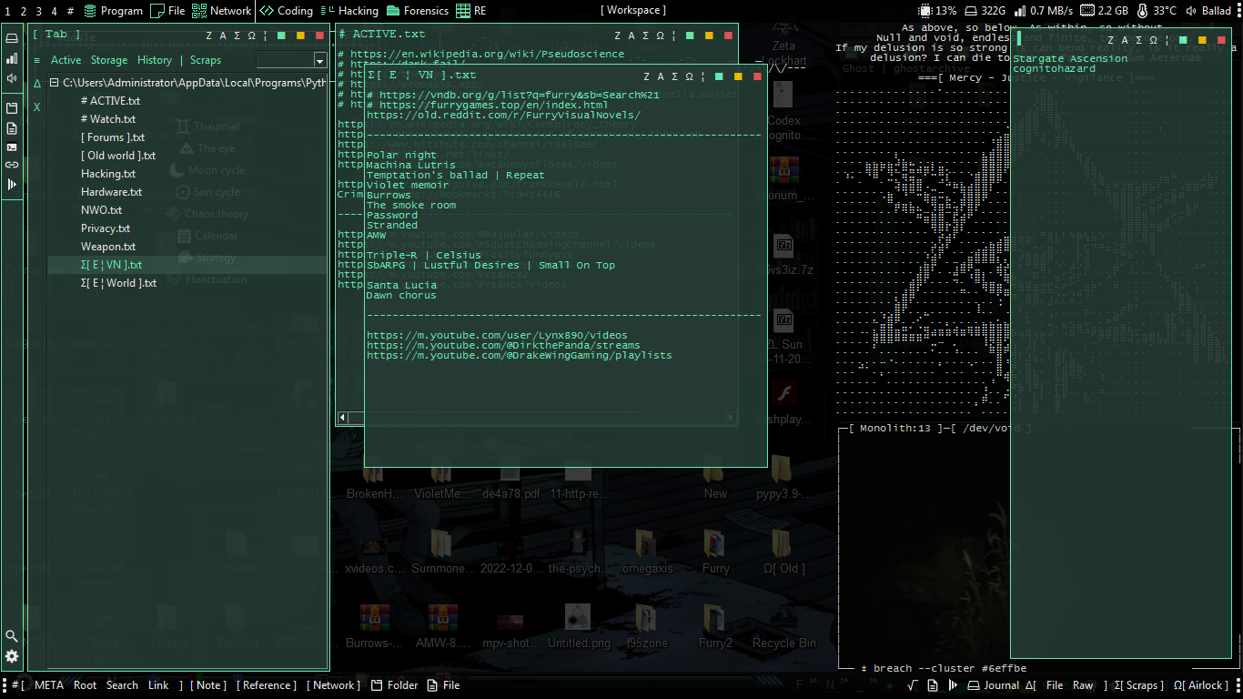Open # ACTIVE.txt in the file tree

point(110,101)
